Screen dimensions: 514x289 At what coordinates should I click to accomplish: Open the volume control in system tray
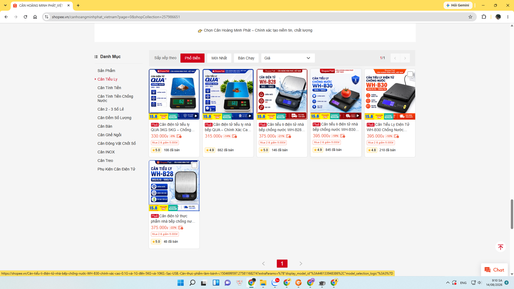pyautogui.click(x=479, y=283)
